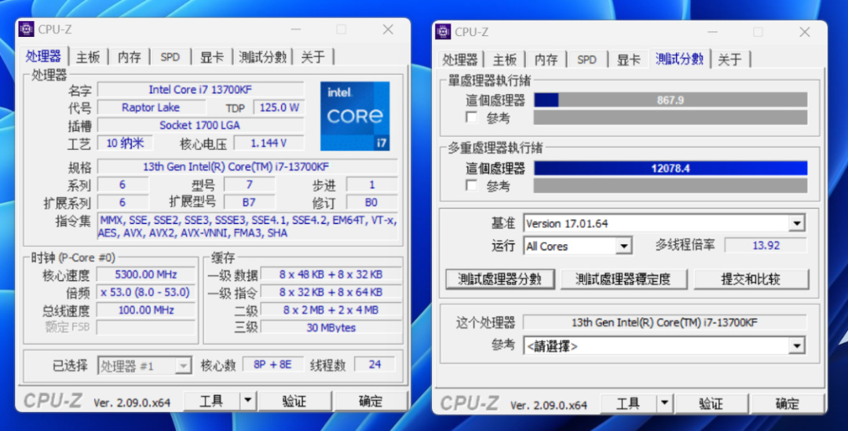
Task: Expand 工具 arrow in right window
Action: 665,404
